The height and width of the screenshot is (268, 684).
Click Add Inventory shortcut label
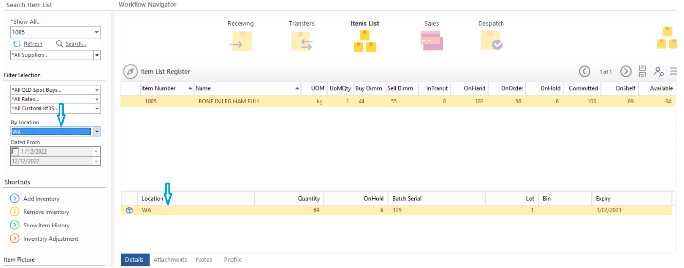[41, 199]
